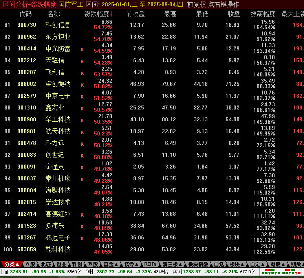The height and width of the screenshot is (278, 304).
Task: Click the R marker next to 金通灵
Action: coord(82,168)
